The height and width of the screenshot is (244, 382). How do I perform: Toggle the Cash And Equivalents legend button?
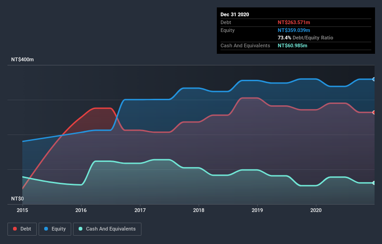click(x=107, y=229)
